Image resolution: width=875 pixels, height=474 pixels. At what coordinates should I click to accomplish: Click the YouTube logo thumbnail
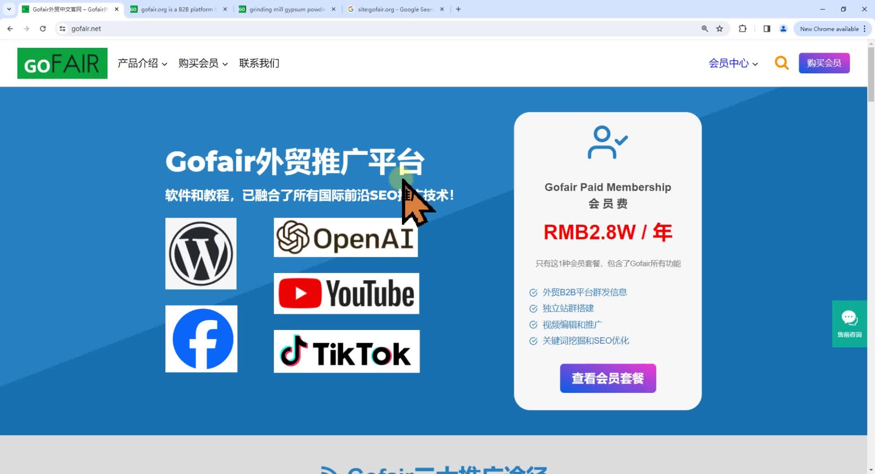pos(346,294)
